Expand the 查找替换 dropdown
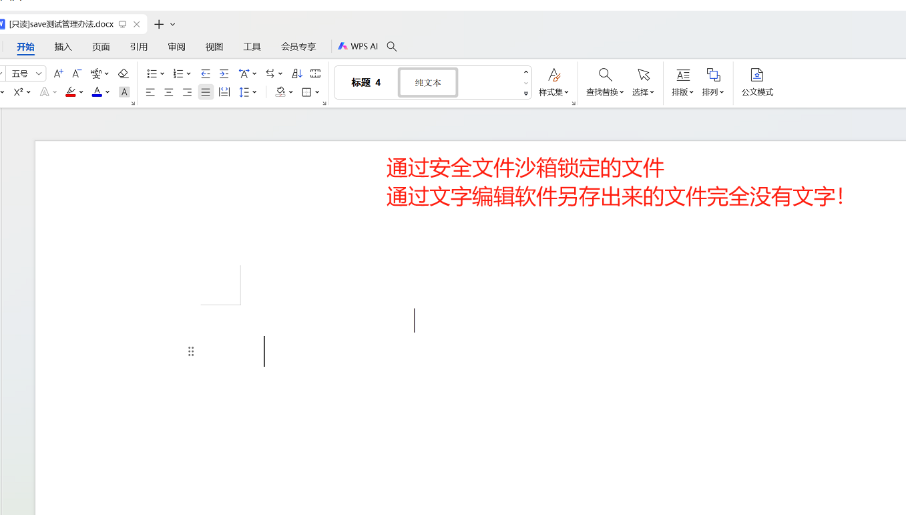 pyautogui.click(x=605, y=92)
